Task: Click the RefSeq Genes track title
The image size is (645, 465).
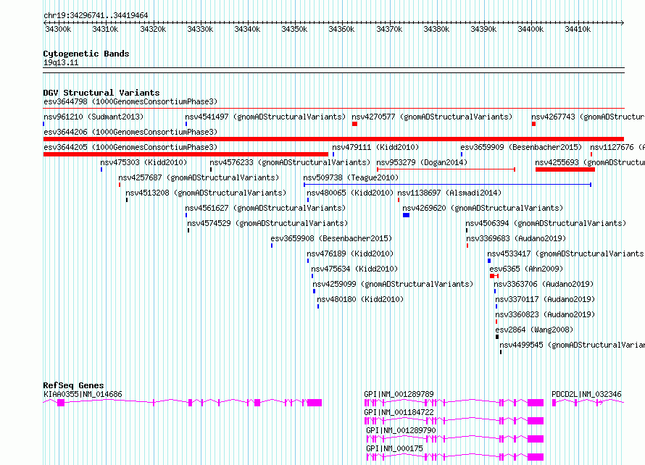Action: 73,385
